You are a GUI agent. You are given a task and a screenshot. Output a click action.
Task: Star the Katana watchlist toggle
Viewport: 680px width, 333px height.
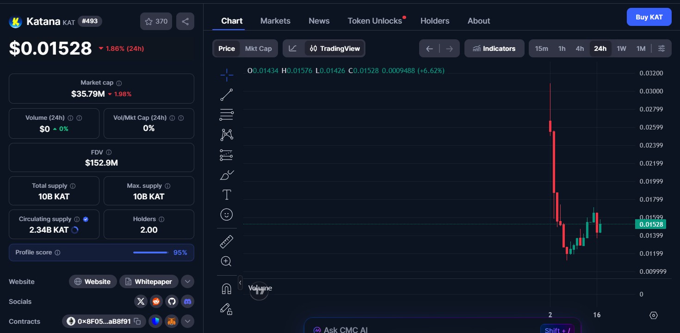(x=149, y=21)
